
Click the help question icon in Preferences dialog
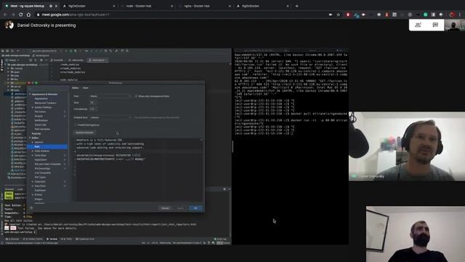[x=31, y=208]
